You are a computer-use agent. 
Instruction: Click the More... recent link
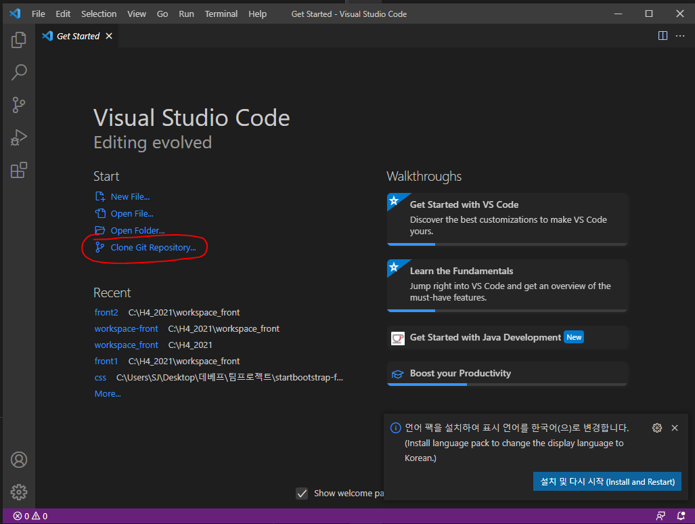click(108, 393)
